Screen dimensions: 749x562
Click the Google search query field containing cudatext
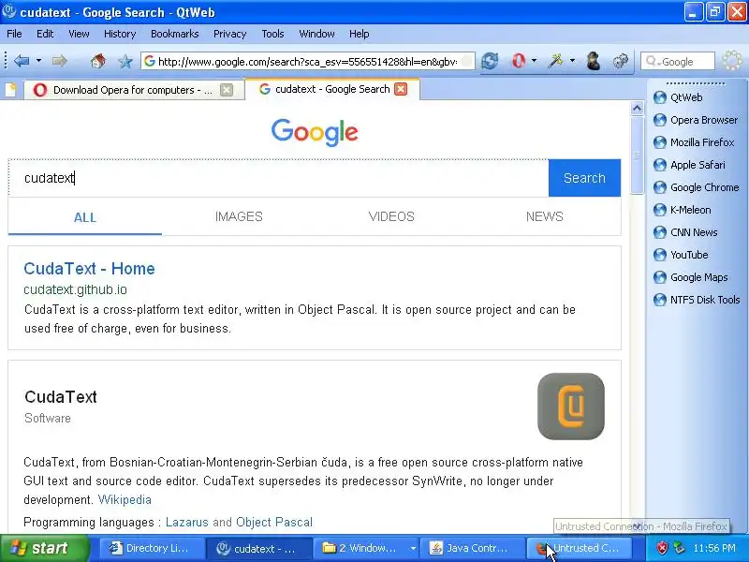[278, 178]
